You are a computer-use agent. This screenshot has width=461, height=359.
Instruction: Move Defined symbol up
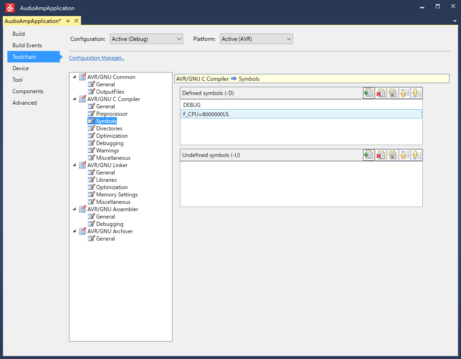[404, 93]
